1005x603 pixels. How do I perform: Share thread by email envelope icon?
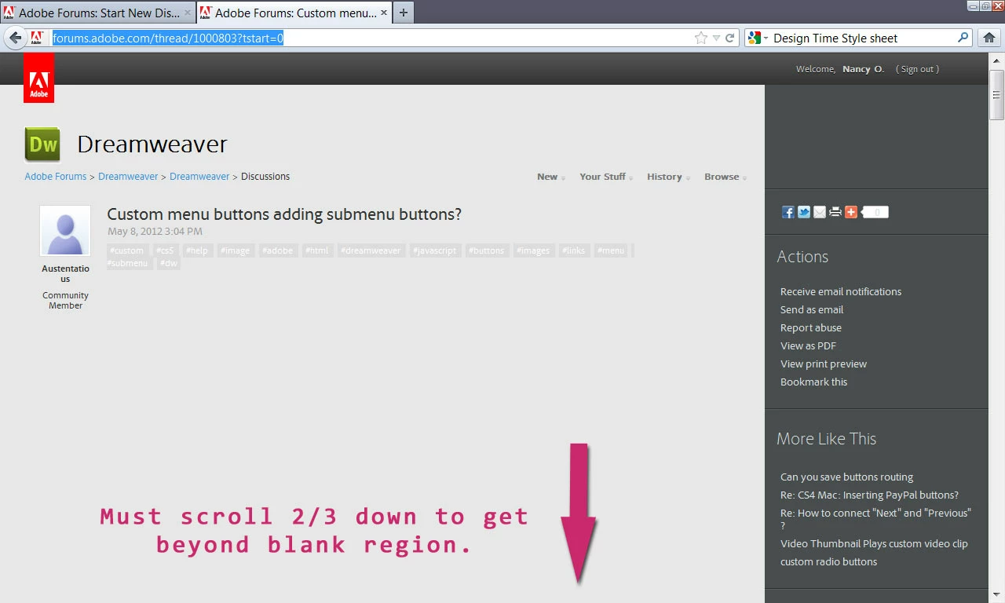(820, 212)
